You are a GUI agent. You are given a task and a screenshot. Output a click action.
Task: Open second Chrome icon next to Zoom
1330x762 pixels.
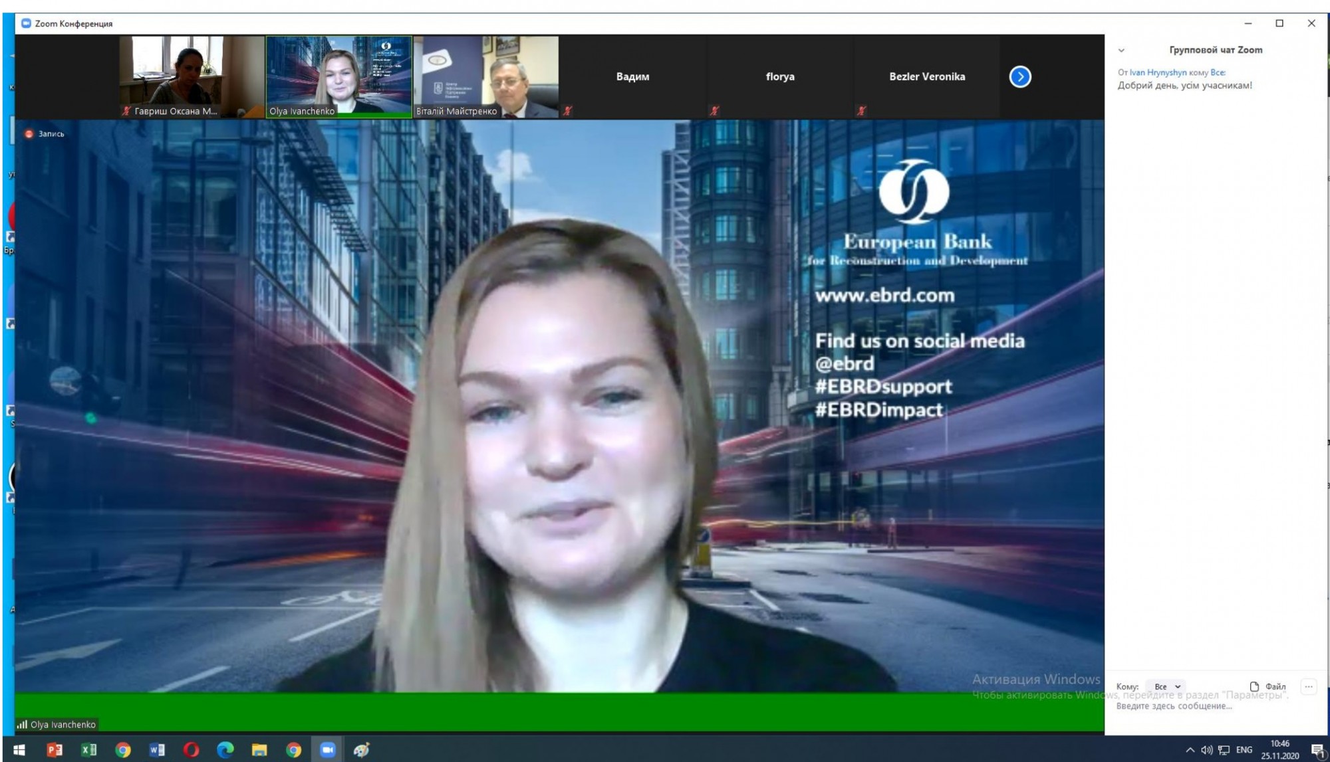(x=293, y=750)
